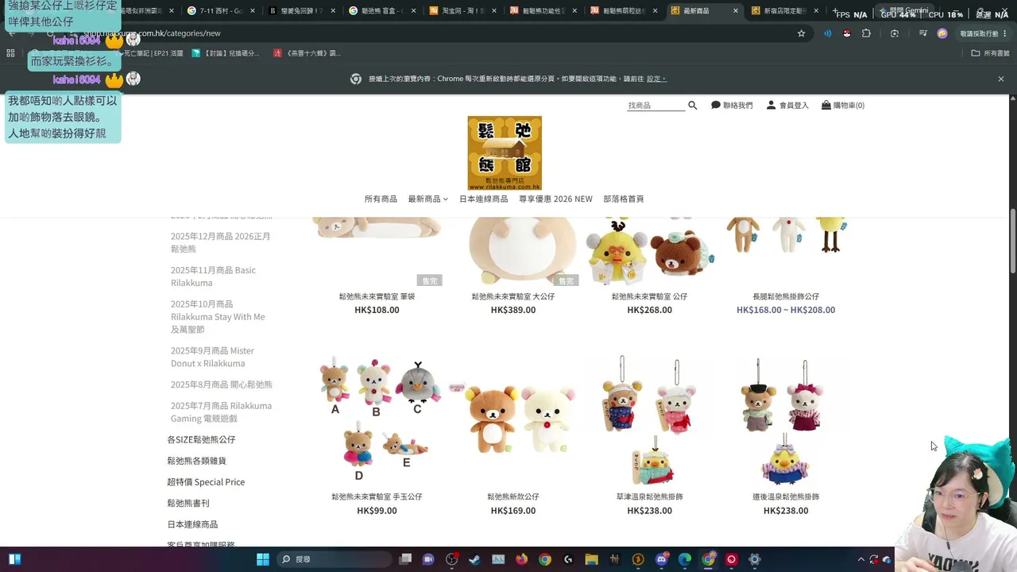1017x572 pixels.
Task: Show hidden system tray icons
Action: click(x=860, y=559)
